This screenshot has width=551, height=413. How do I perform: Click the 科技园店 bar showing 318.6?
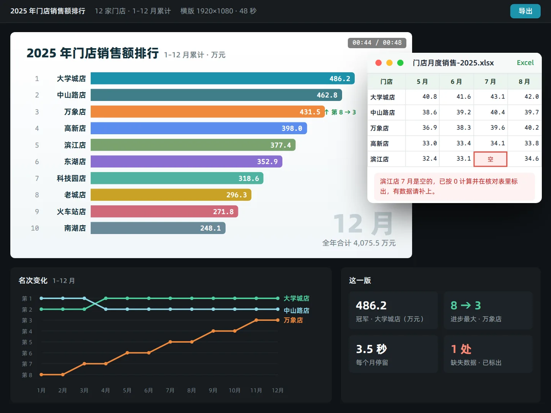tap(177, 178)
